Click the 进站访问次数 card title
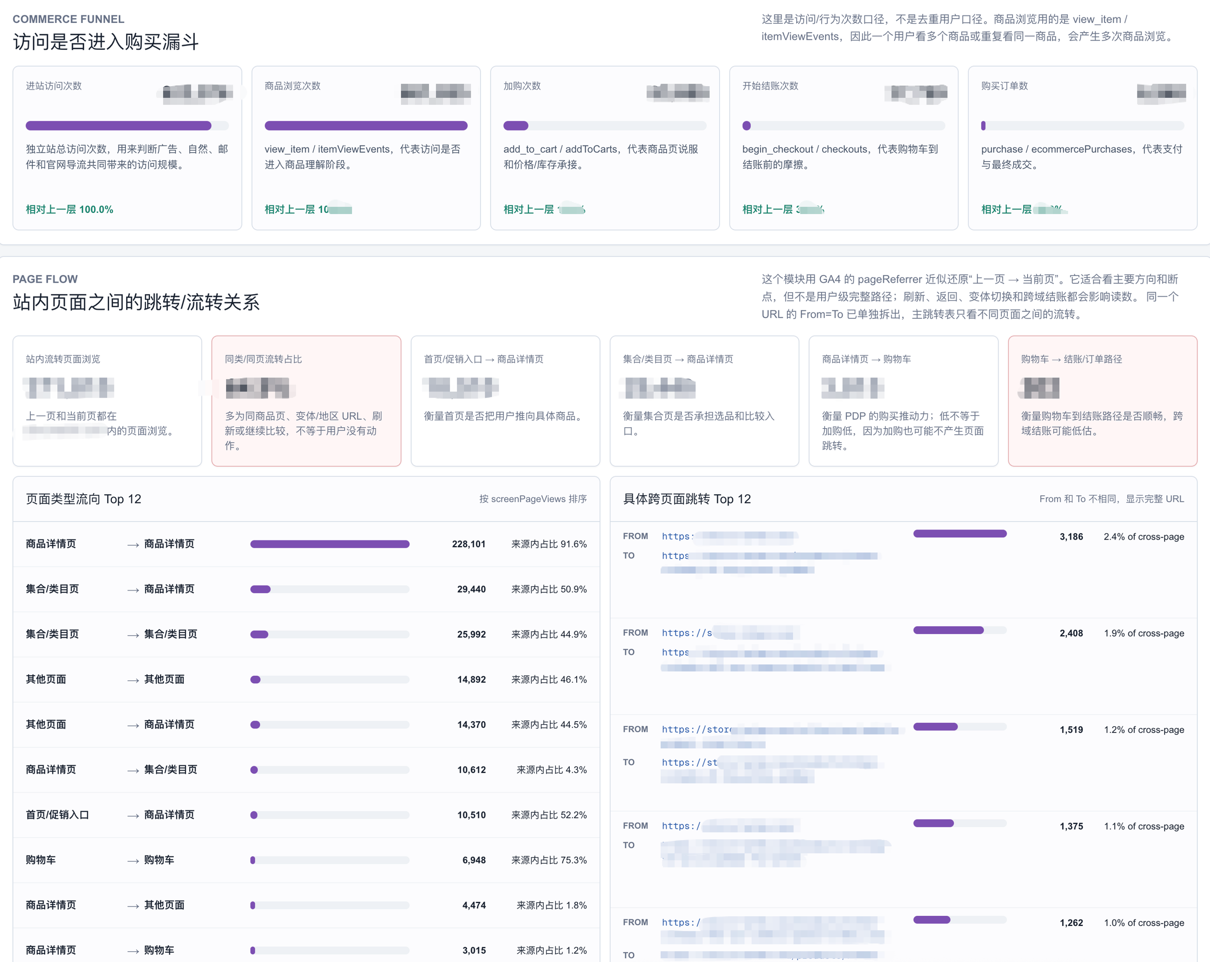The height and width of the screenshot is (962, 1210). coord(54,86)
